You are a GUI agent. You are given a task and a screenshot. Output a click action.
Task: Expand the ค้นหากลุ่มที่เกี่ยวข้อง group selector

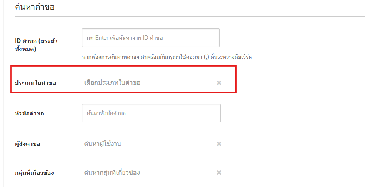(x=148, y=173)
